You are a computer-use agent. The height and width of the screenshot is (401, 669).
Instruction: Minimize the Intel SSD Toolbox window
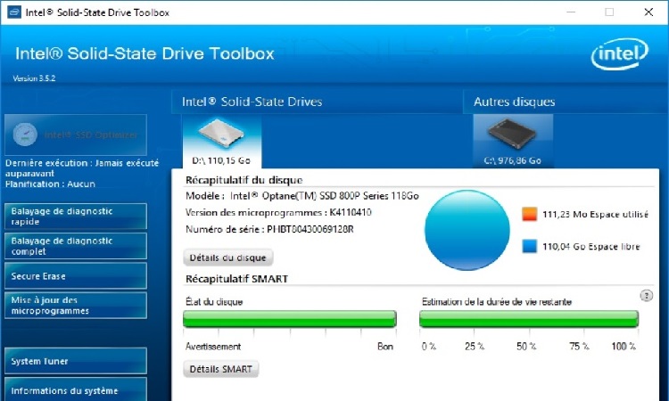click(571, 12)
